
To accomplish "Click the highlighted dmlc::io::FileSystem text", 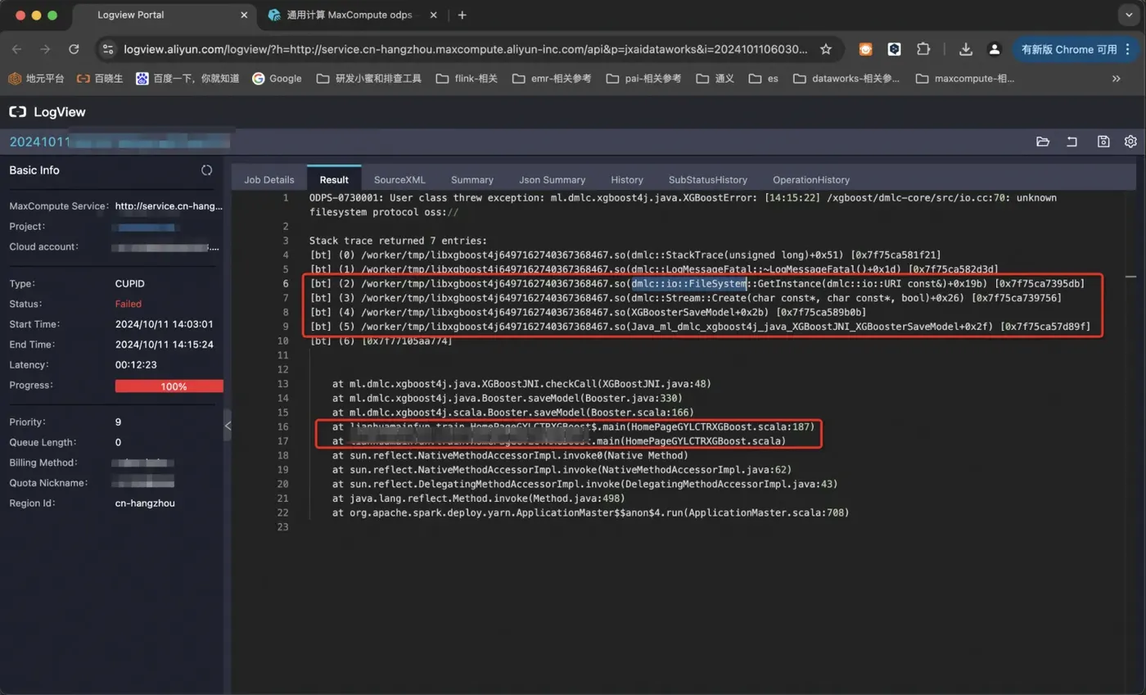I will click(x=689, y=283).
